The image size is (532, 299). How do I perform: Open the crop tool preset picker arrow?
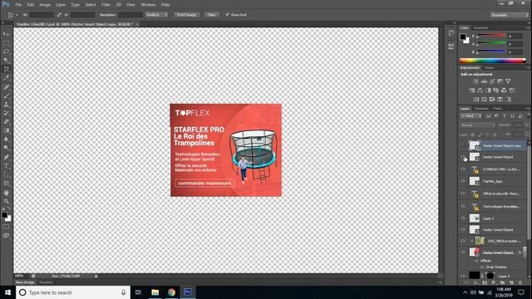(x=17, y=15)
